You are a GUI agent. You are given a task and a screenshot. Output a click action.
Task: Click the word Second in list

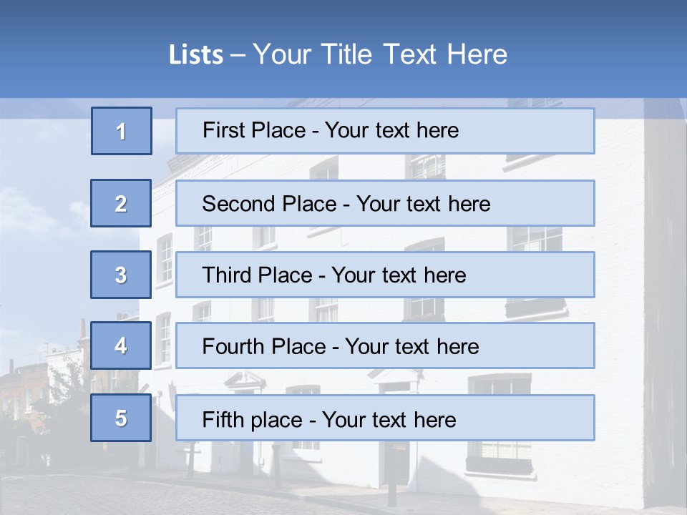238,204
